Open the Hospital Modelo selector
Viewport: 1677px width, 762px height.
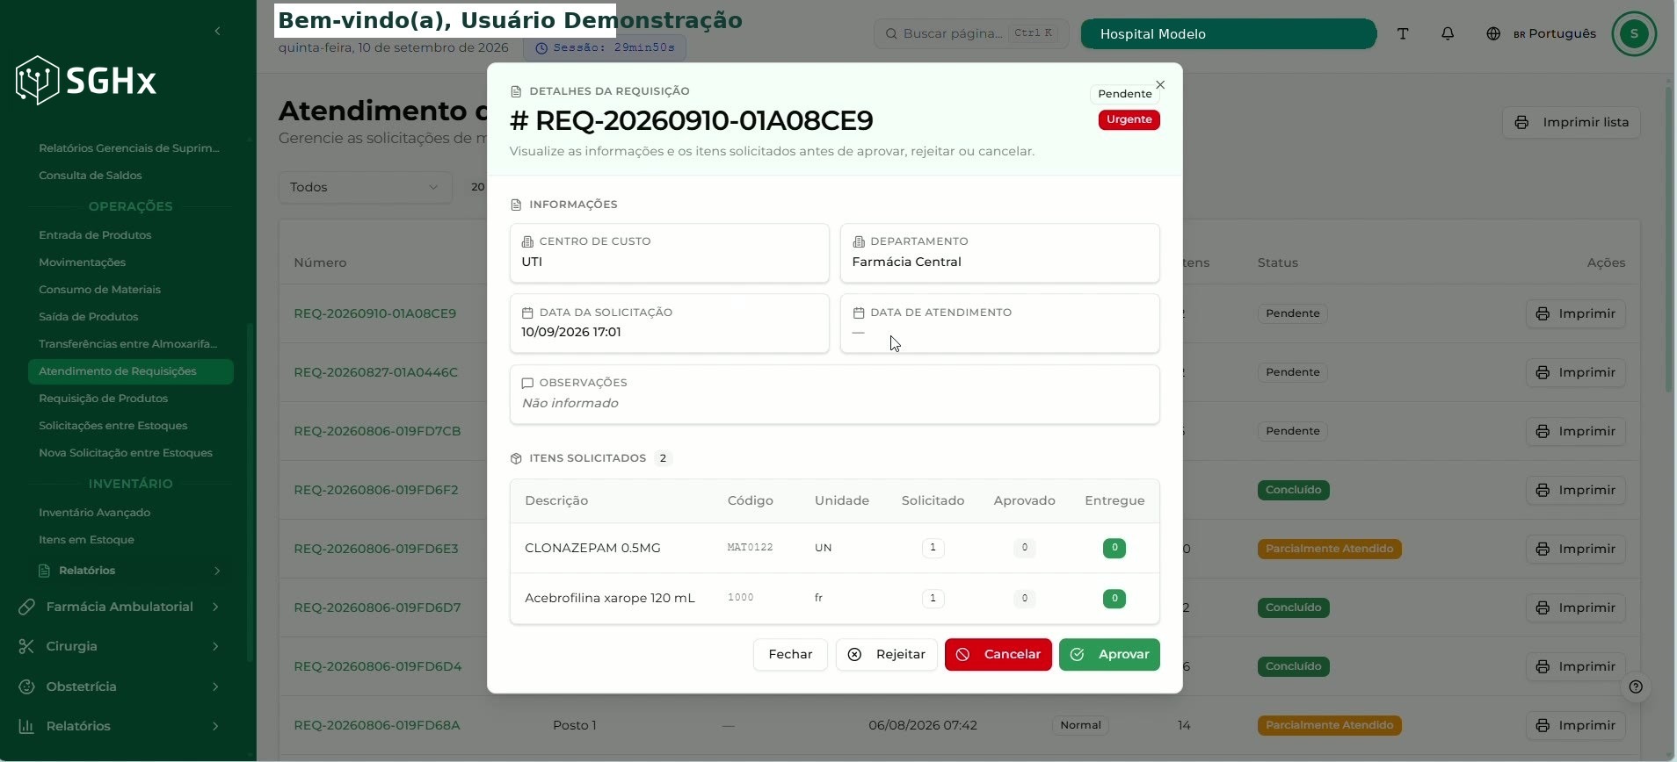tap(1228, 33)
